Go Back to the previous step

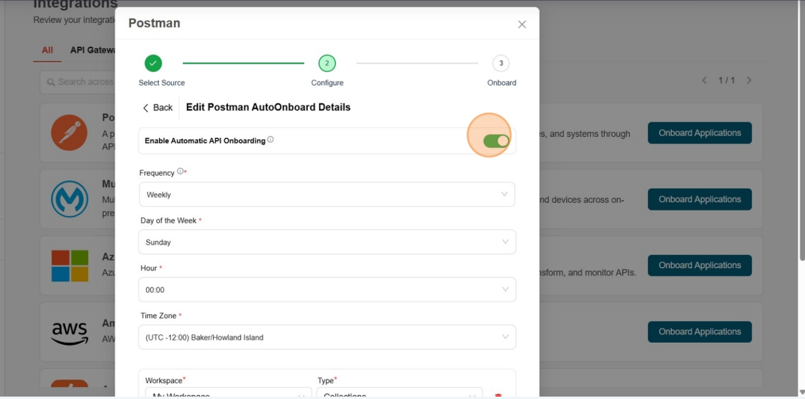pos(158,107)
